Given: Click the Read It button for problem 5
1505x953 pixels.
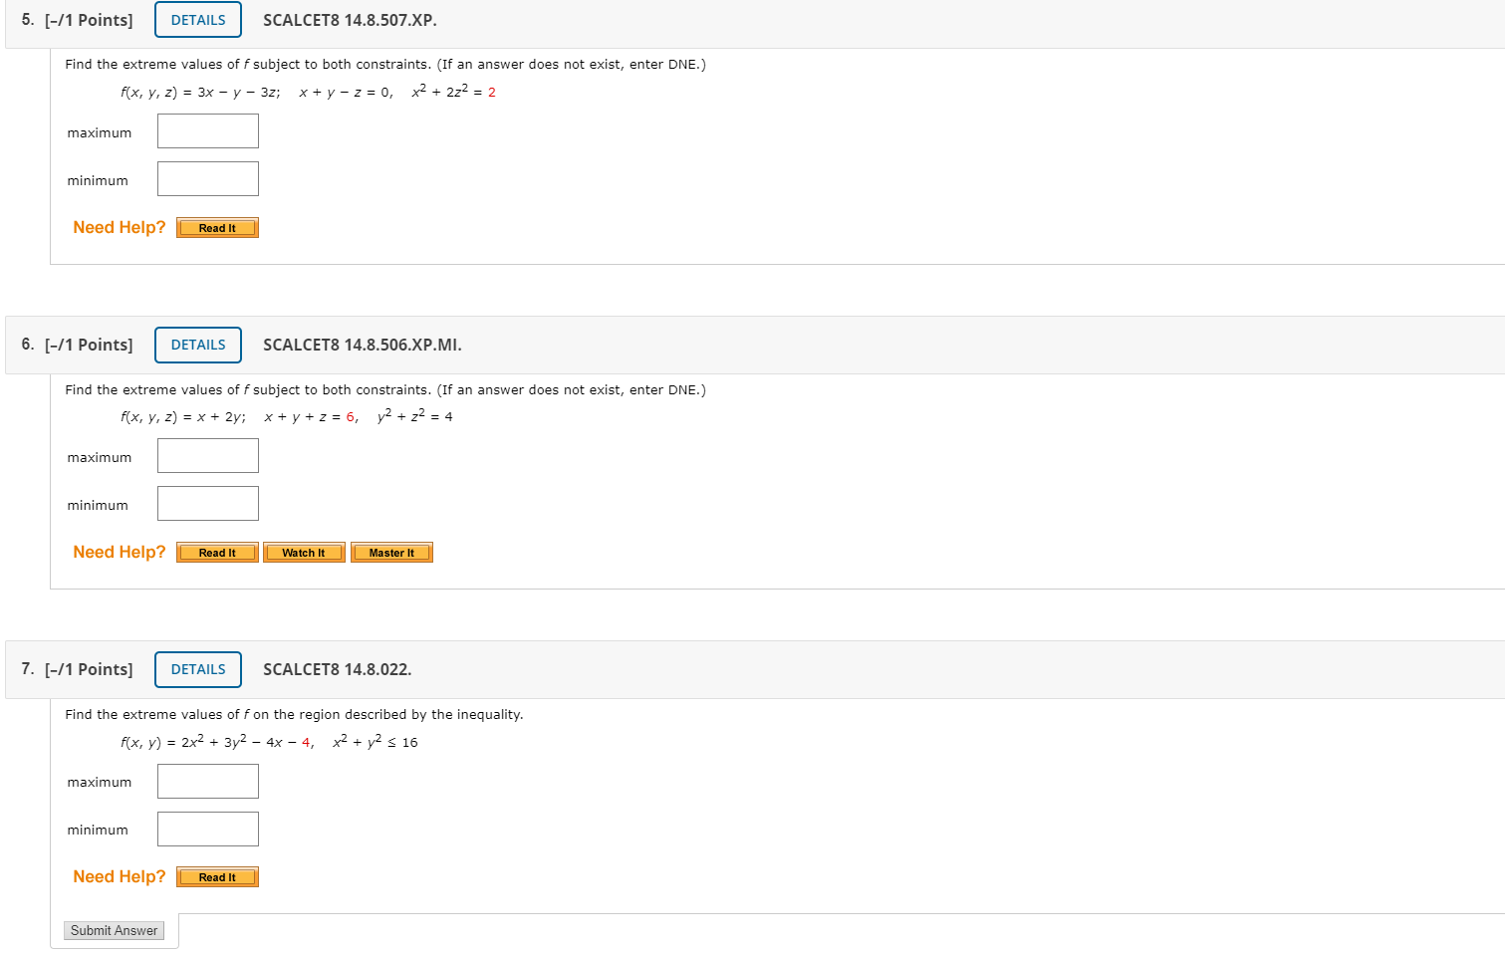Looking at the screenshot, I should [216, 227].
